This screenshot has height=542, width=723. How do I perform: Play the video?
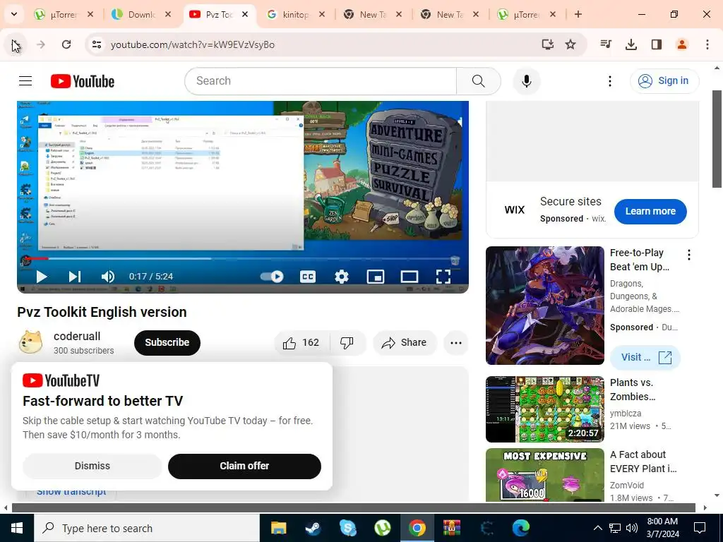coord(42,277)
